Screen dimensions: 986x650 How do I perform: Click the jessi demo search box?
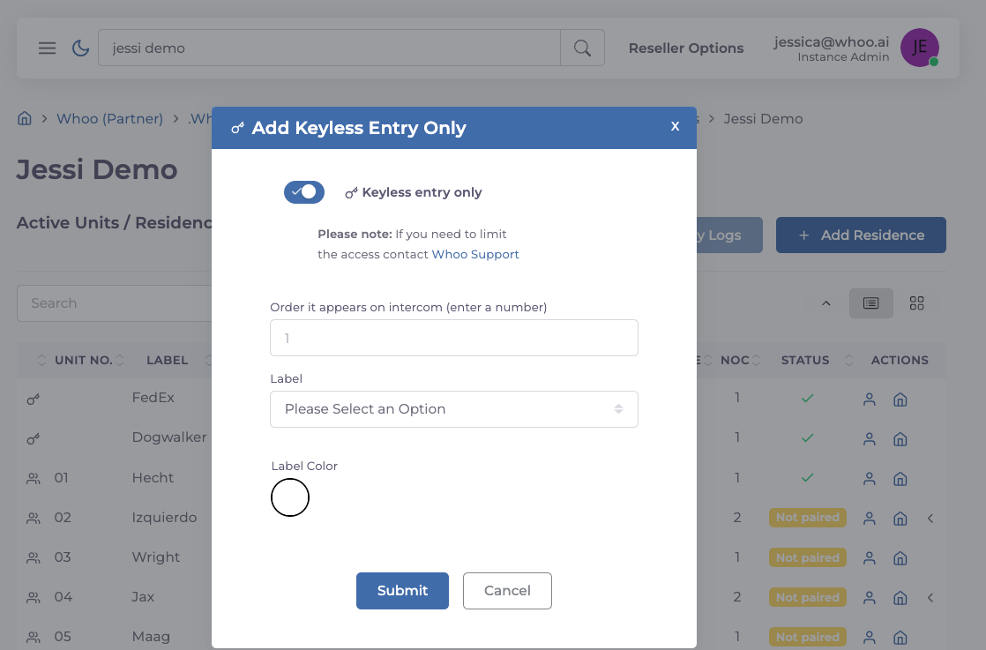(x=329, y=48)
